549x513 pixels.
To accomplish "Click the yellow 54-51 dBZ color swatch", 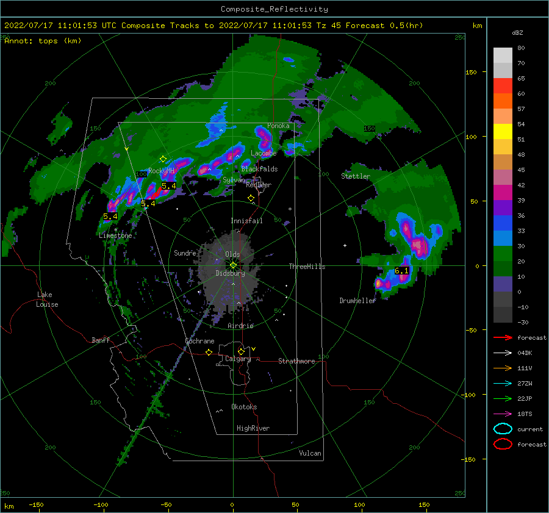I will pyautogui.click(x=503, y=132).
